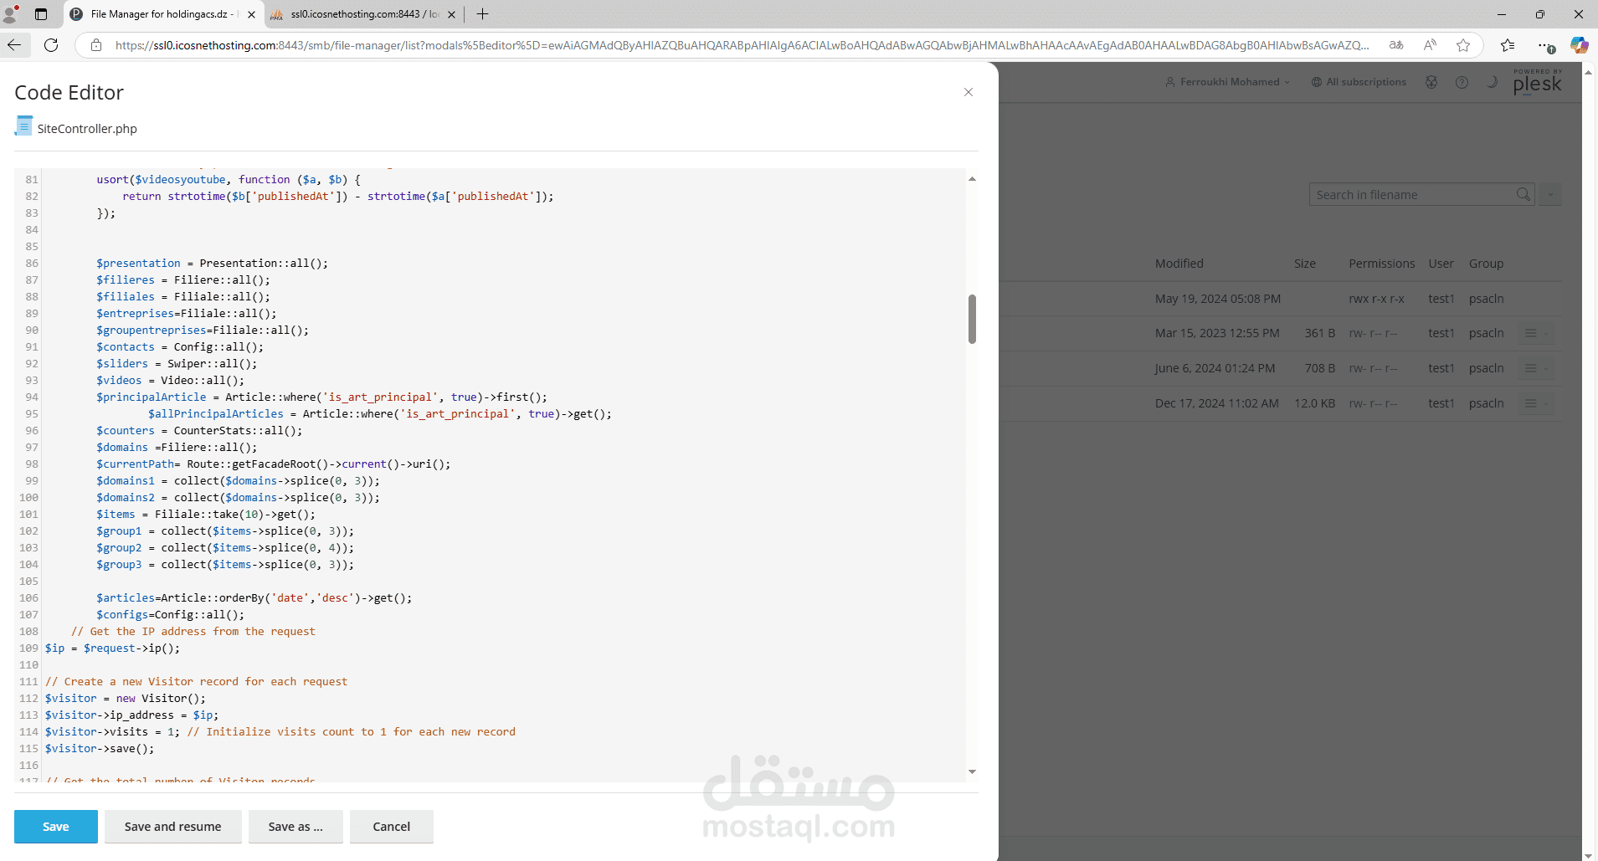Open the Ferroukhi Mohamed account menu
1598x861 pixels.
point(1227,82)
